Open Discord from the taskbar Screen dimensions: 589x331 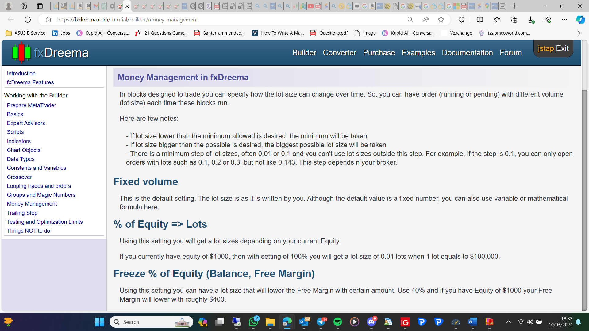[371, 322]
